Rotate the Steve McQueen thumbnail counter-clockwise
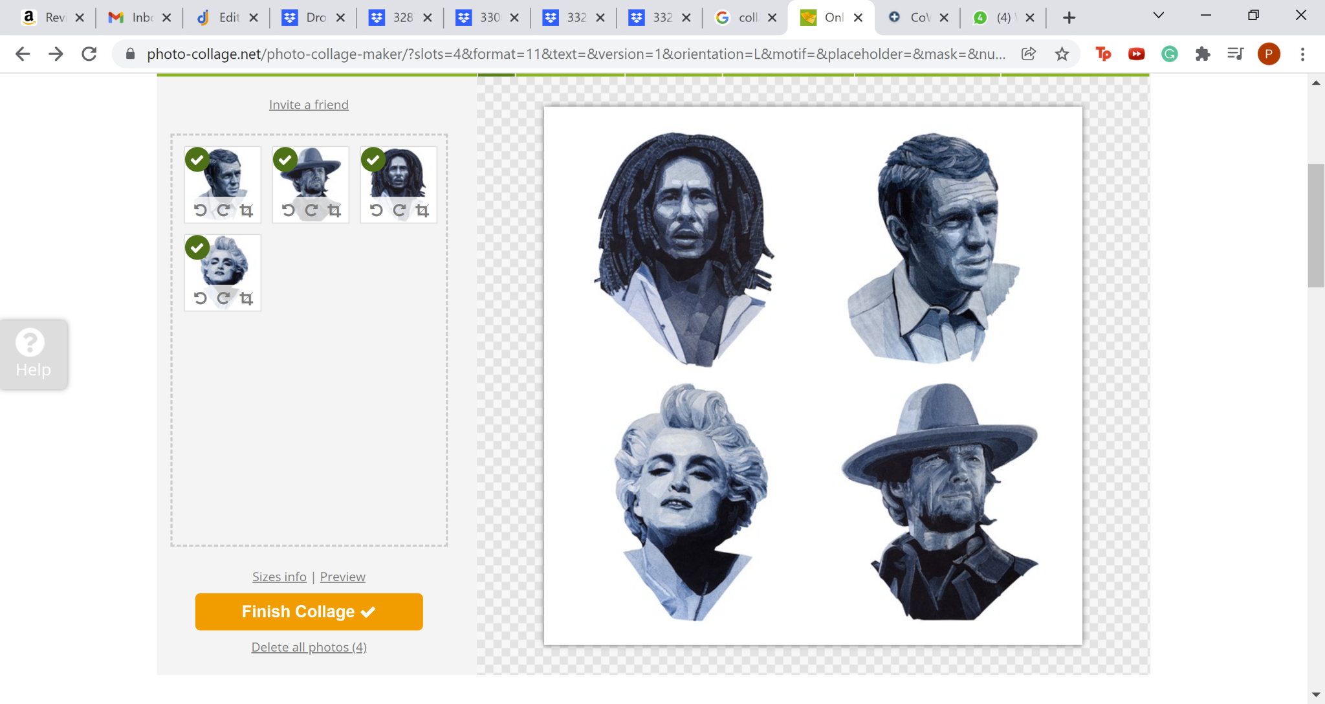This screenshot has width=1325, height=704. [201, 210]
